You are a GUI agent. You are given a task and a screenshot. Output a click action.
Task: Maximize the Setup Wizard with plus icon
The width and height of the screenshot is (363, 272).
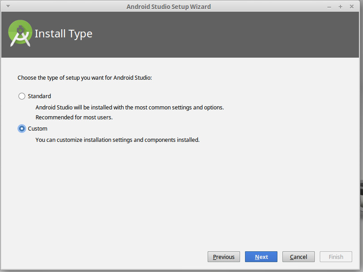point(340,7)
